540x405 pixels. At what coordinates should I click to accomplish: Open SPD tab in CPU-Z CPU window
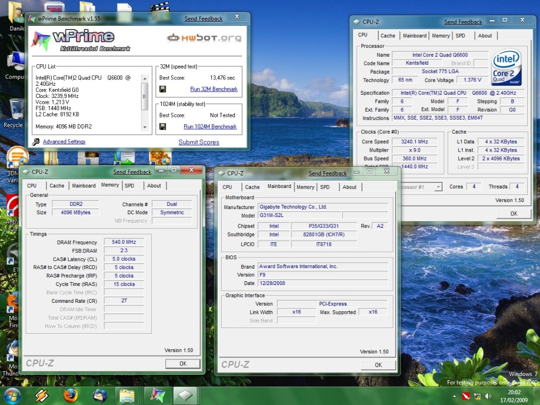460,36
